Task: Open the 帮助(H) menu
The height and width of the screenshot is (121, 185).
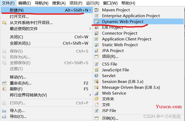Action: (128, 3)
